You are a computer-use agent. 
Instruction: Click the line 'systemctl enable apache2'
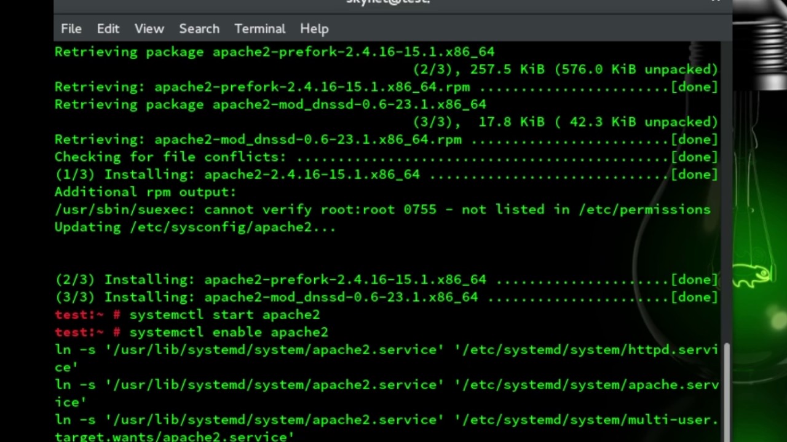(x=229, y=332)
